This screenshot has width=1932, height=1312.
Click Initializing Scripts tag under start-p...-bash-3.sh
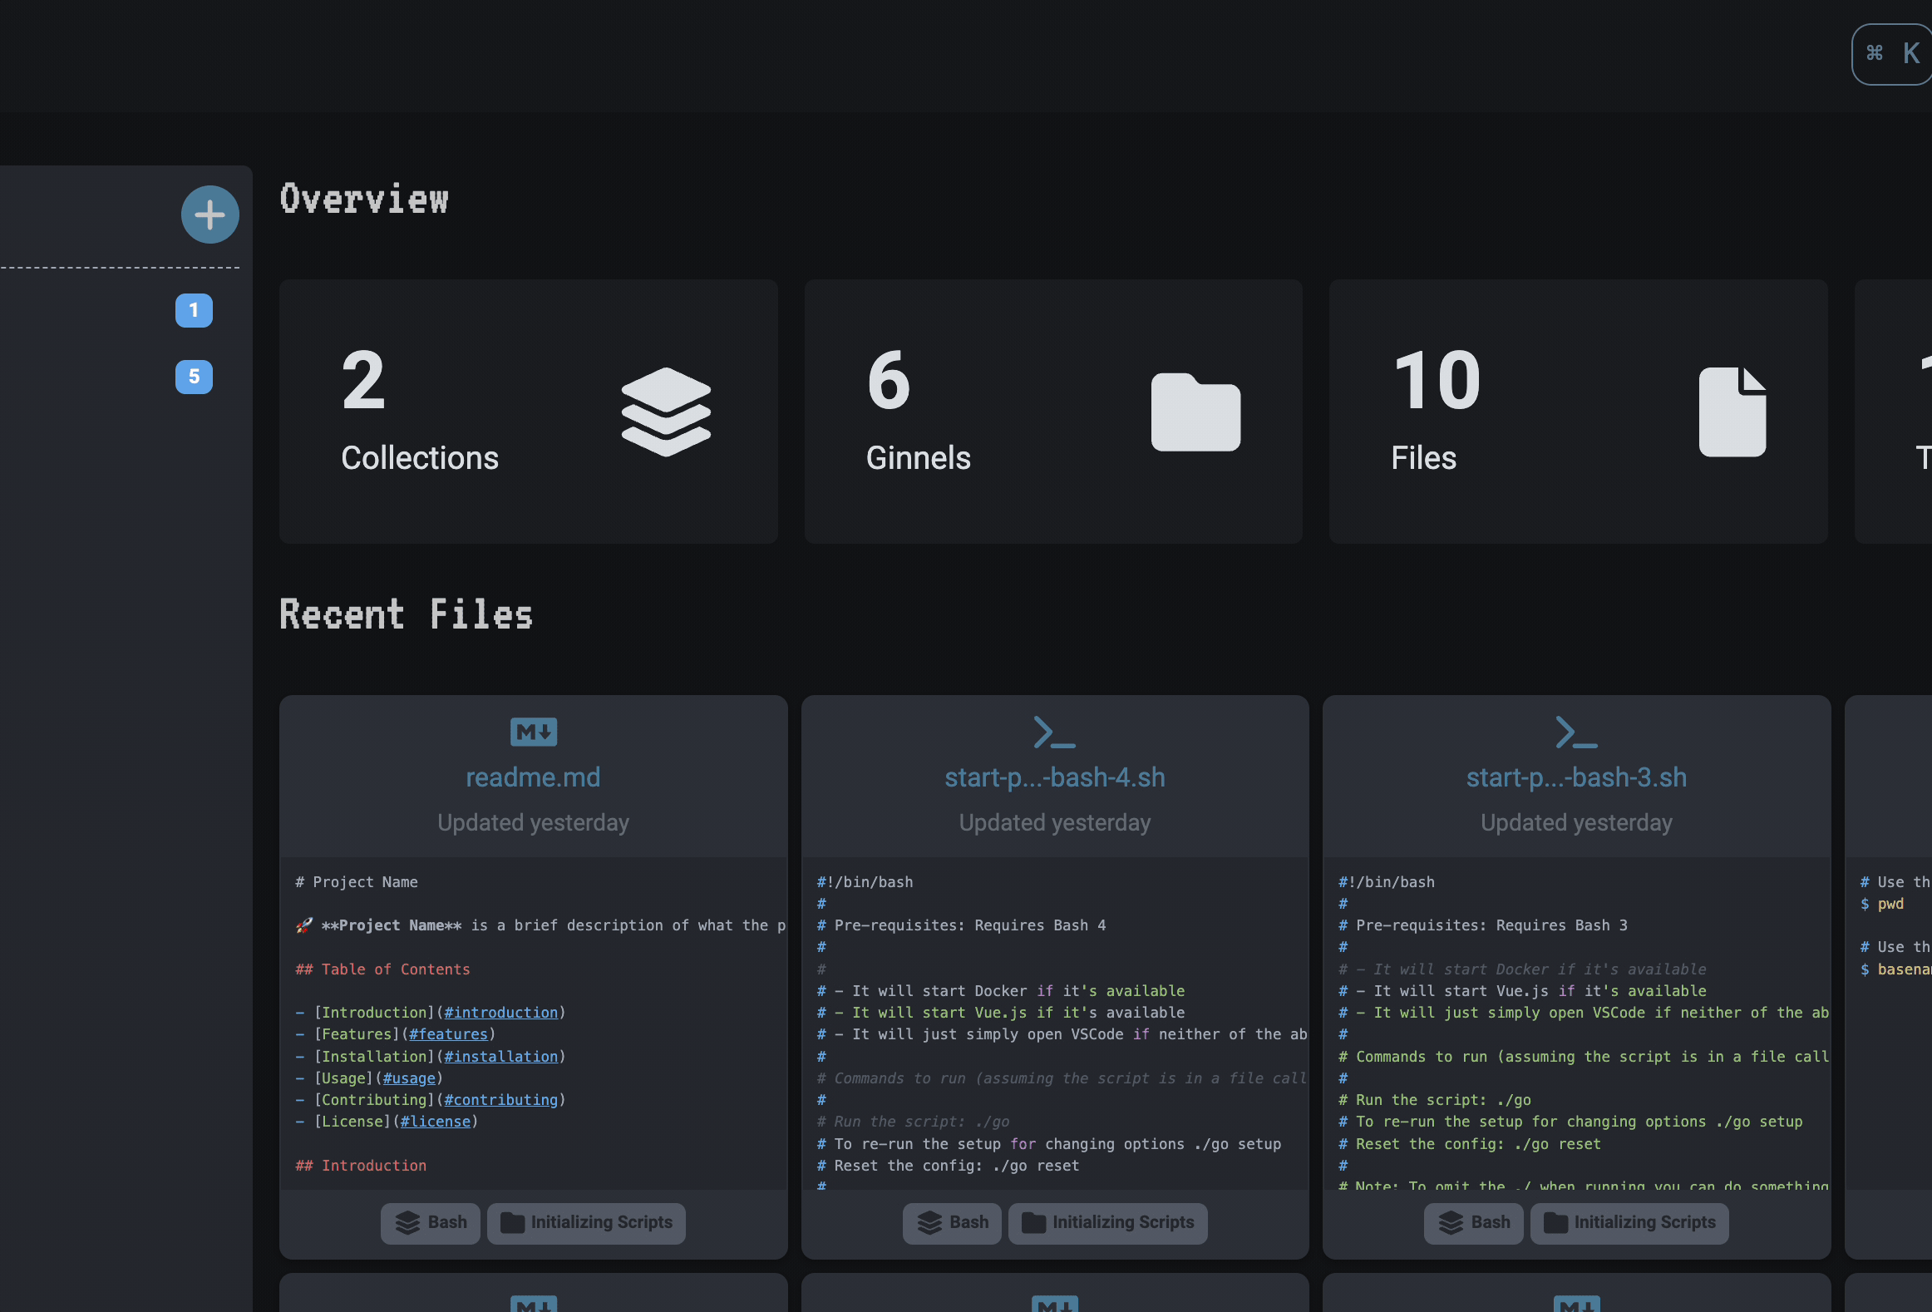1629,1223
